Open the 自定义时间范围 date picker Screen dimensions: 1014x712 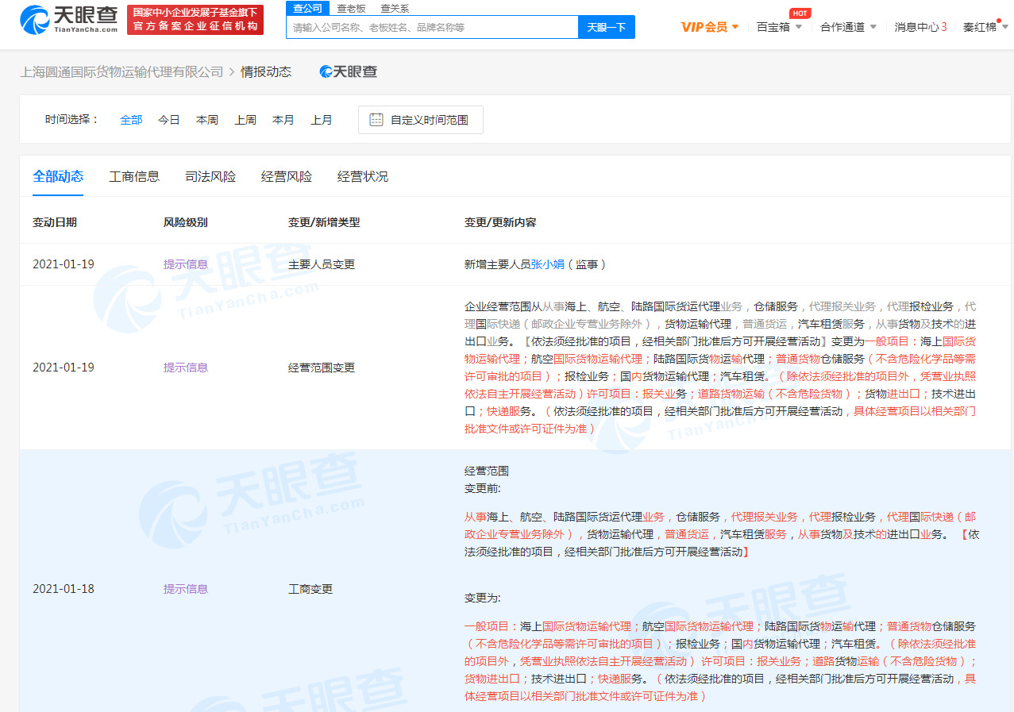[421, 120]
